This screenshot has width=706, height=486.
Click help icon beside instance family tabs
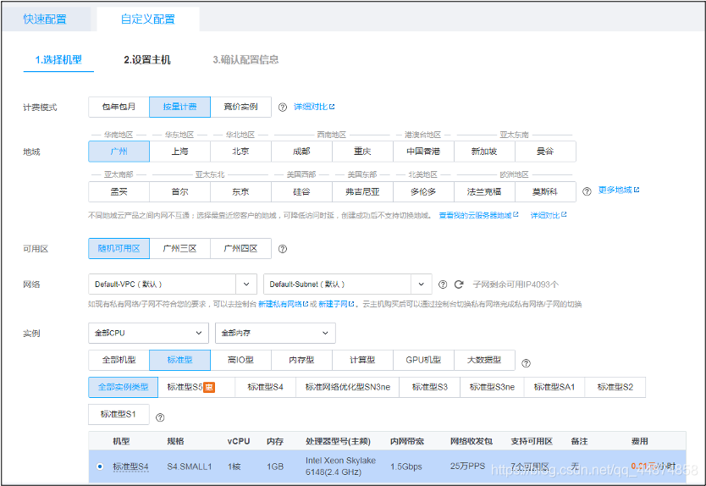pyautogui.click(x=526, y=363)
